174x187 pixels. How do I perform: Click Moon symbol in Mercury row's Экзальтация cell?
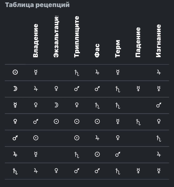click(x=56, y=105)
